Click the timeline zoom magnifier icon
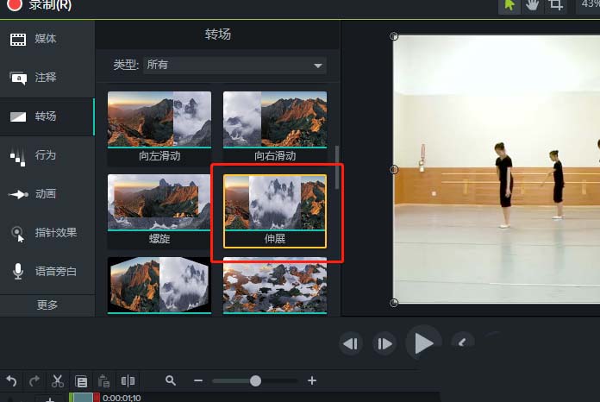This screenshot has width=600, height=402. 171,380
